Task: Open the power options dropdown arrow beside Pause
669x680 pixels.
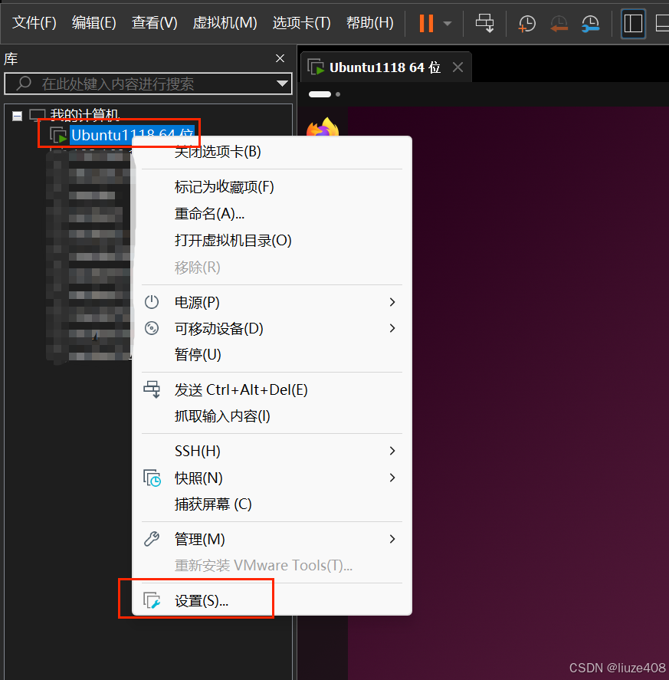Action: 448,24
